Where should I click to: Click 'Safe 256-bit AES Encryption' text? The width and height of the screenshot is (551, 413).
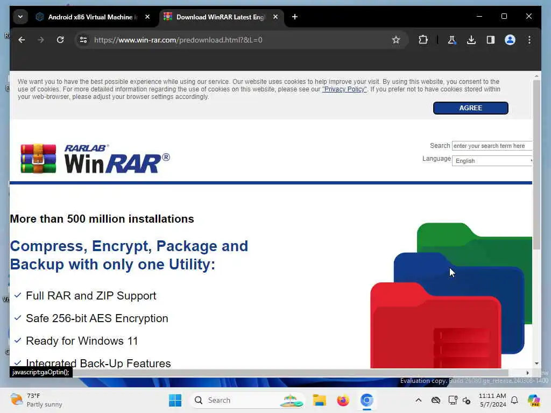pos(97,318)
